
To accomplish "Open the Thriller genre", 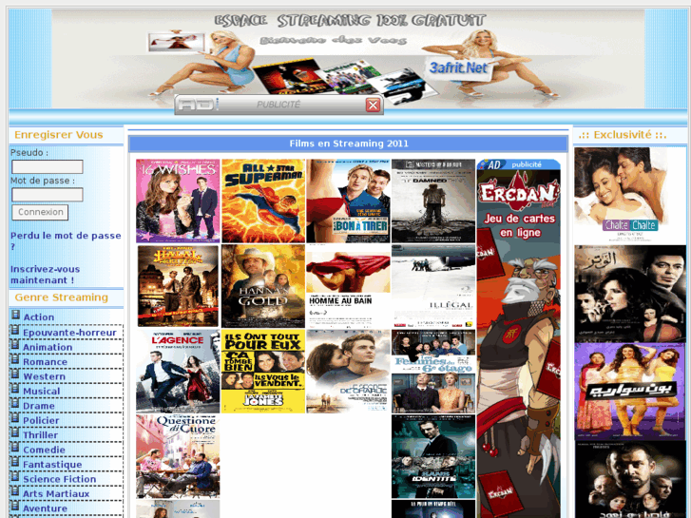I will coord(40,435).
